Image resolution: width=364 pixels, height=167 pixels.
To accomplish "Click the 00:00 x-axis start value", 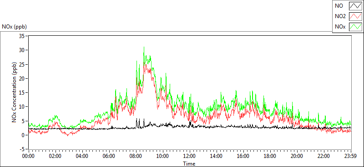I will (x=28, y=156).
